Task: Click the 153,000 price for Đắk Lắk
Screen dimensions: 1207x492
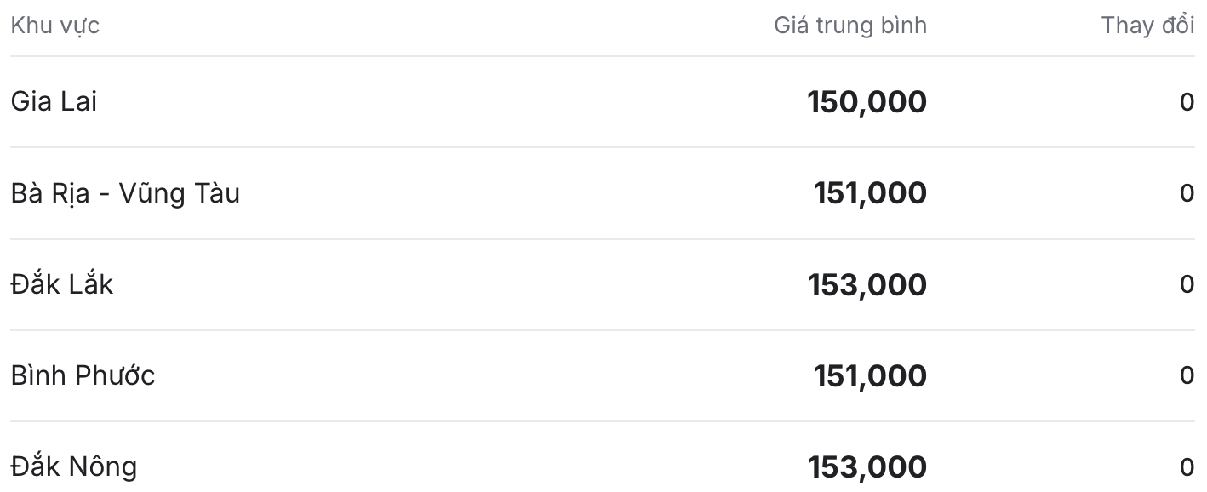Action: click(x=867, y=284)
